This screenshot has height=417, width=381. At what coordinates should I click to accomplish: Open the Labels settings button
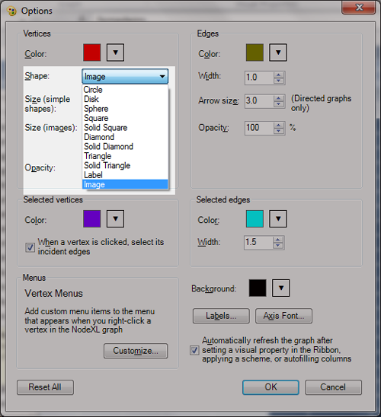pos(221,316)
